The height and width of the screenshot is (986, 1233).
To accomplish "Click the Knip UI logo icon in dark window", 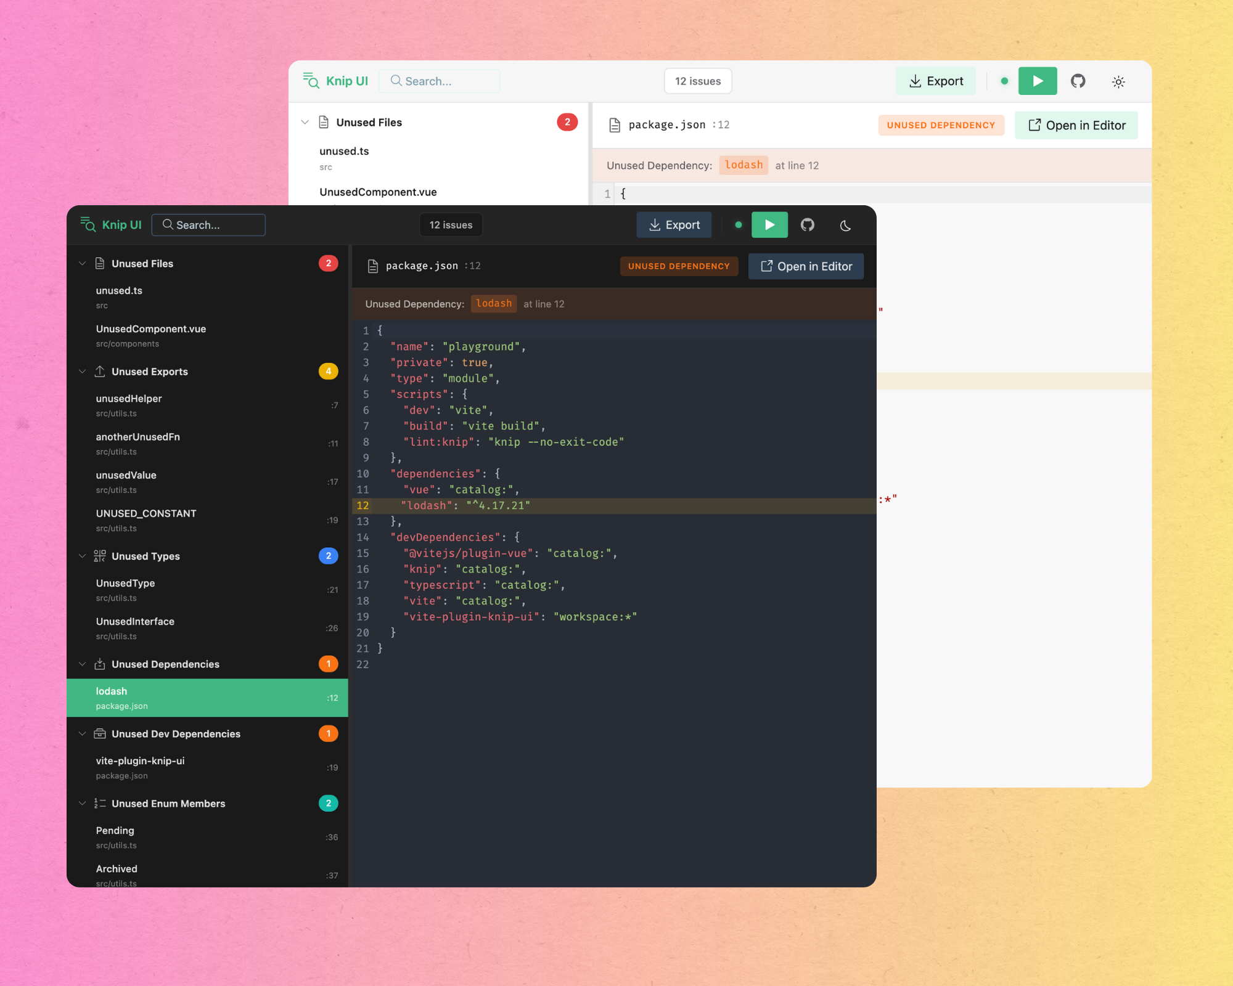I will pyautogui.click(x=87, y=224).
